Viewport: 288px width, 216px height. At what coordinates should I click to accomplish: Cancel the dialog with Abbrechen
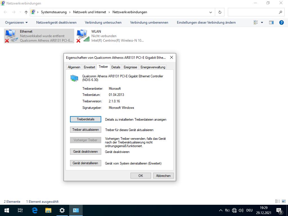[163, 175]
